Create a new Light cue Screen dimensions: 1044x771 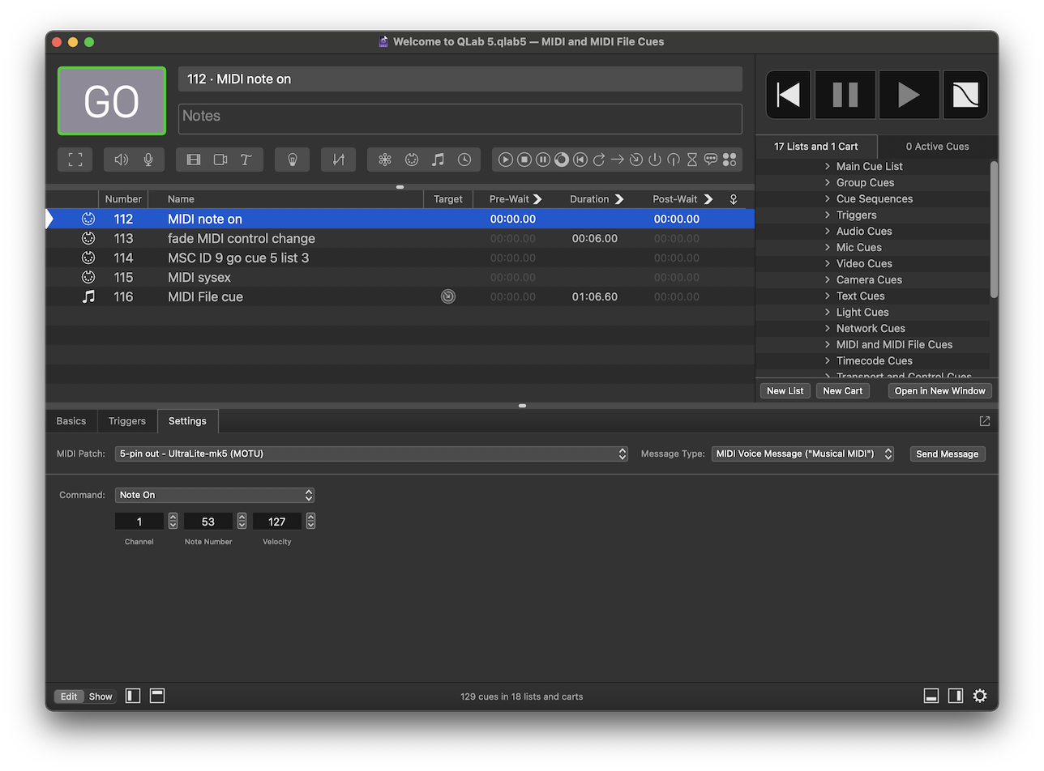pos(292,160)
